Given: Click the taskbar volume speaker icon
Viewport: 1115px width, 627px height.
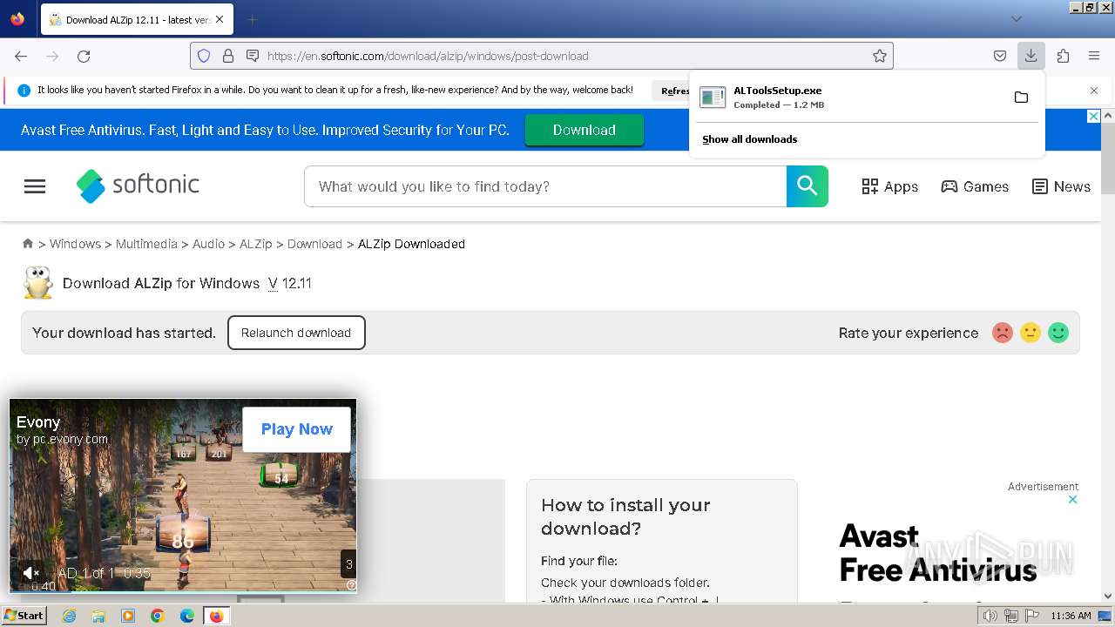Looking at the screenshot, I should tap(990, 616).
